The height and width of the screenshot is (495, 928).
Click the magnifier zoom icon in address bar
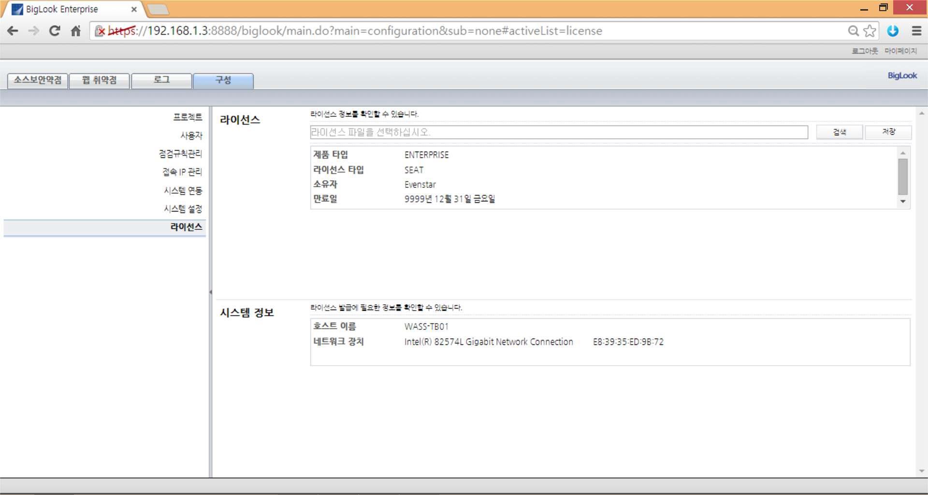(854, 31)
